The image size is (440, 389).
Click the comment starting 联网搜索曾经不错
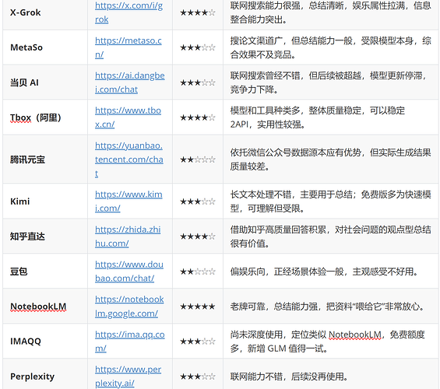(x=329, y=82)
